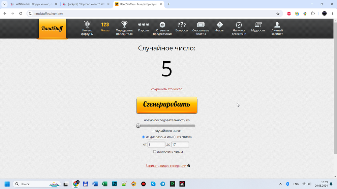The width and height of the screenshot is (337, 189).
Task: Click the right end of the sequence slider track
Action: [194, 126]
